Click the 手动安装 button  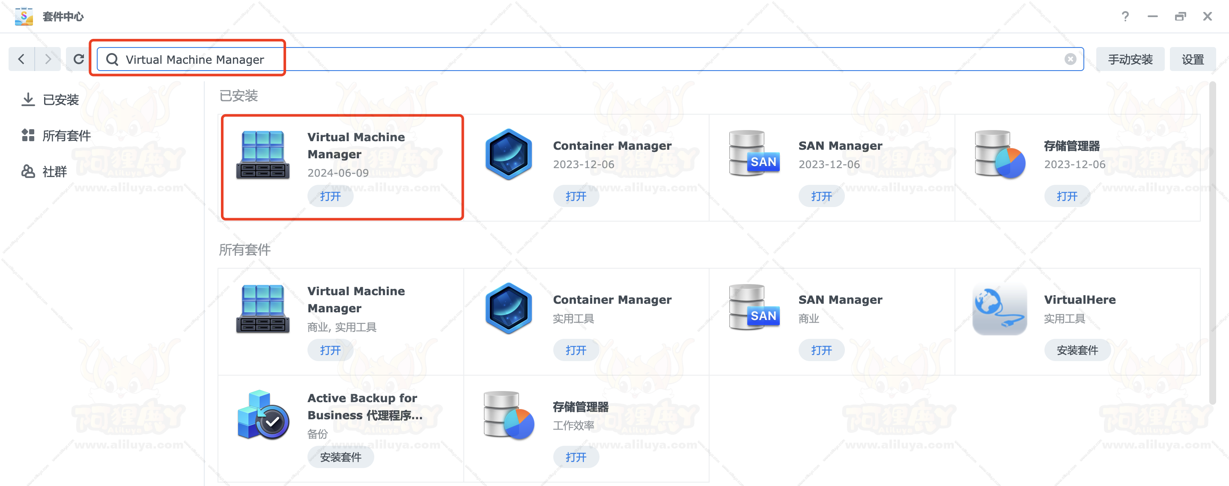(1130, 59)
